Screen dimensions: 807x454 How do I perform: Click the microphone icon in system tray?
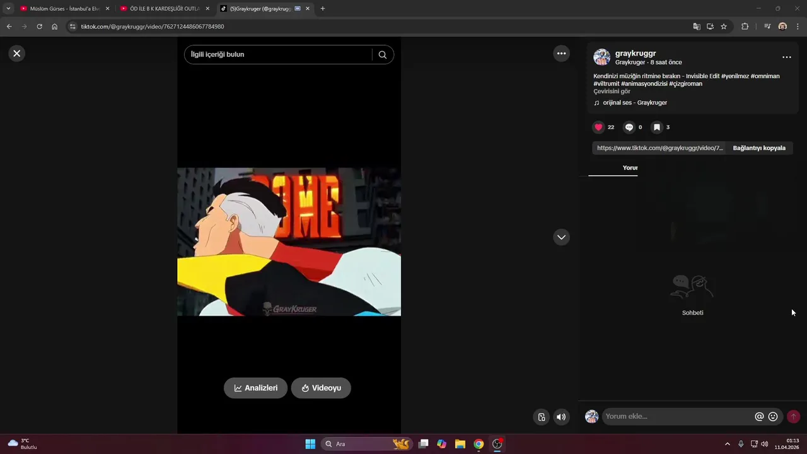coord(741,444)
